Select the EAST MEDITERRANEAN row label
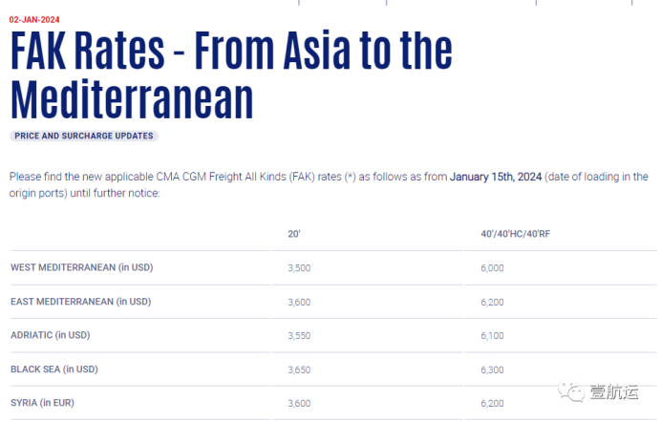The height and width of the screenshot is (422, 661). coord(81,302)
